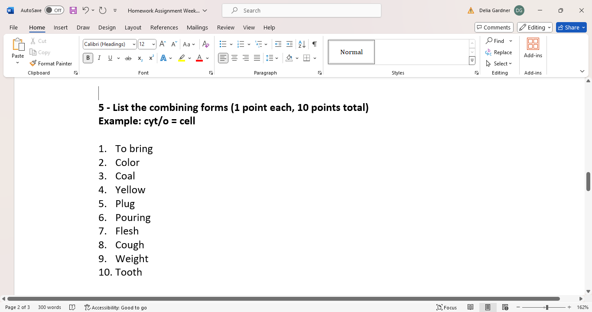Apply strikethrough formatting
Screen dimensions: 592x312
128,58
